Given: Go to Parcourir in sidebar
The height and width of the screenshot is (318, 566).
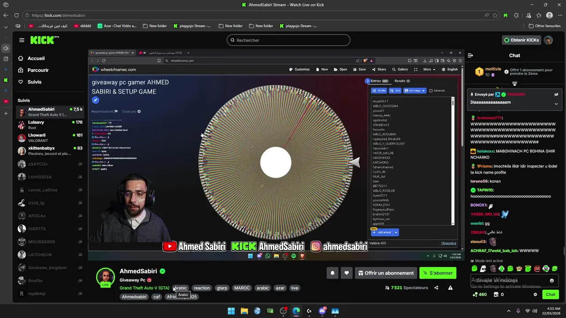Looking at the screenshot, I should click(33, 70).
